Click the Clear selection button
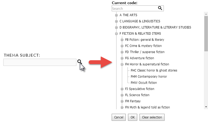This screenshot has height=122, width=208. 152,117
